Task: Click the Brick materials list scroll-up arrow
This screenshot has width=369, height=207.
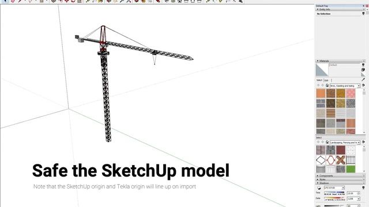Action: click(364, 90)
